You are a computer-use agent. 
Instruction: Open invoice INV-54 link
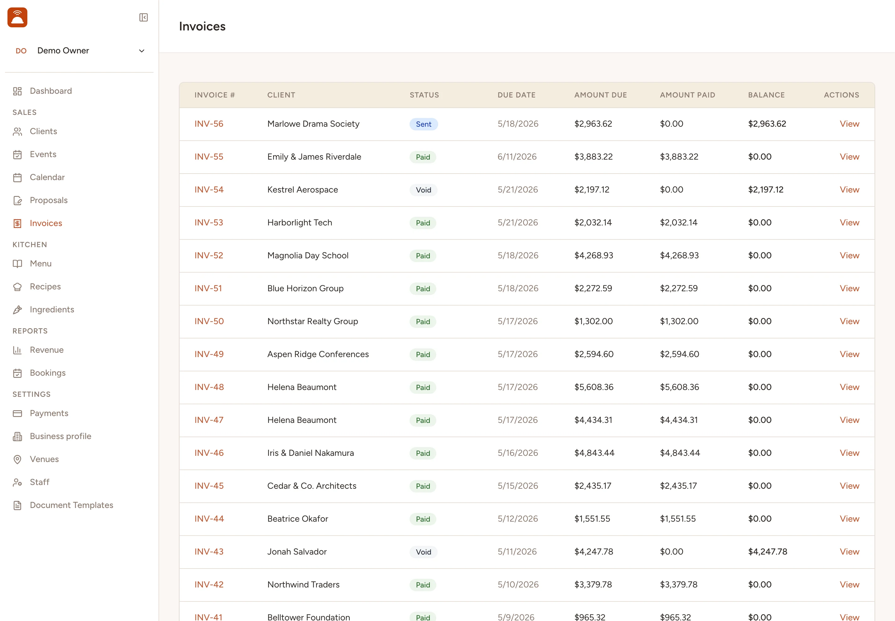(x=209, y=189)
